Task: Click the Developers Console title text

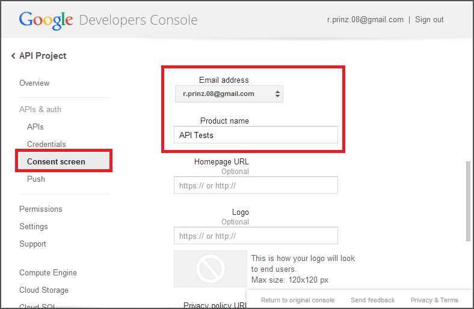Action: [x=138, y=20]
